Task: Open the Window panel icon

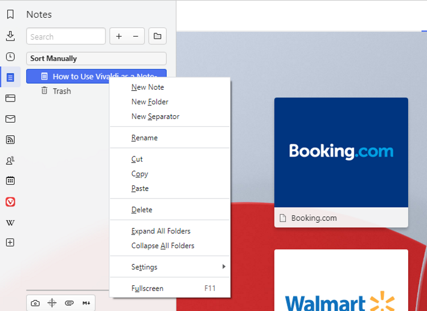Action: (10, 98)
